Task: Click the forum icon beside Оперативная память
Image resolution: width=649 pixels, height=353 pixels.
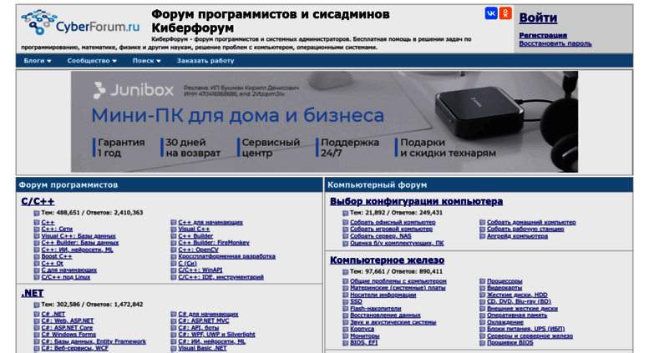Action: 482,315
